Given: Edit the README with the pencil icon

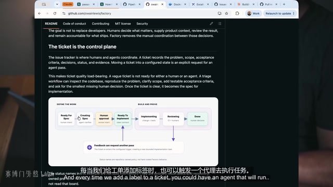Looking at the screenshot, I should click(211, 23).
